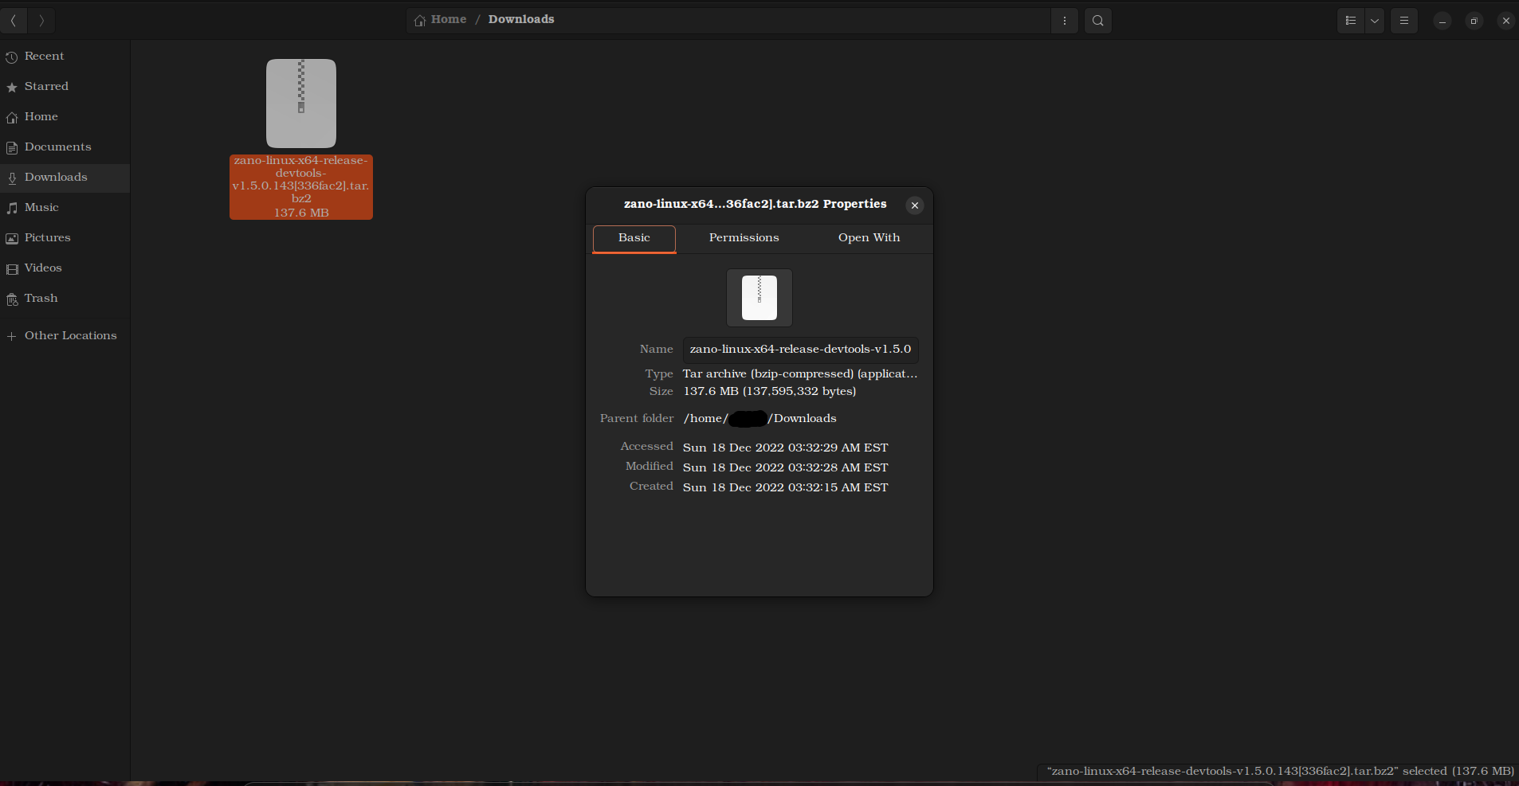Start a file search
This screenshot has height=786, width=1519.
tap(1097, 21)
